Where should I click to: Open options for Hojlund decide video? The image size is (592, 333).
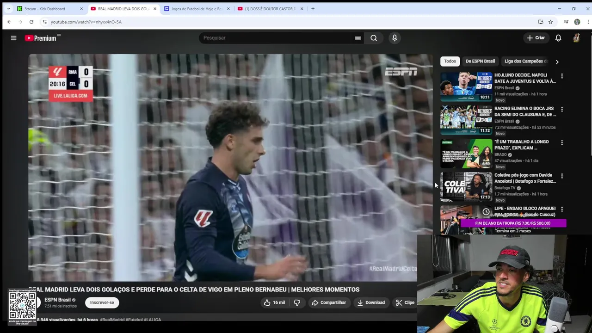[x=562, y=76]
